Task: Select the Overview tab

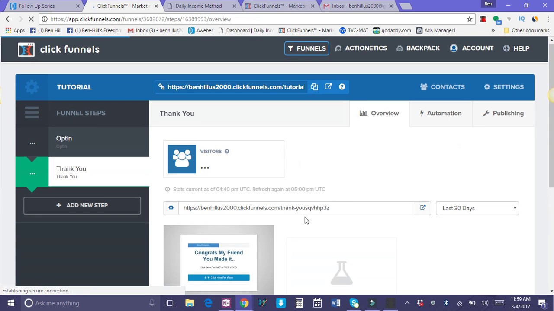Action: click(x=379, y=113)
